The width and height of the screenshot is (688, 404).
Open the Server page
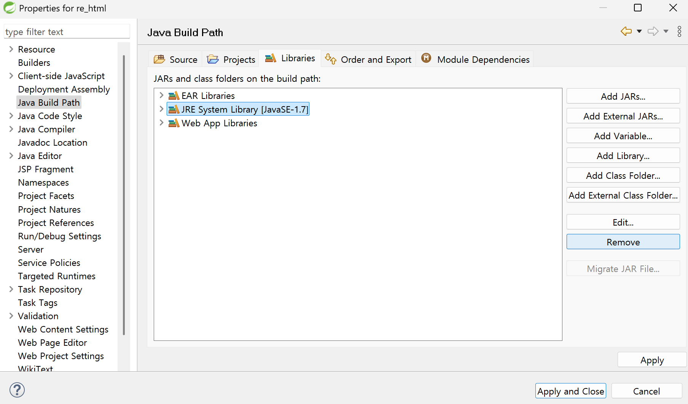point(31,249)
